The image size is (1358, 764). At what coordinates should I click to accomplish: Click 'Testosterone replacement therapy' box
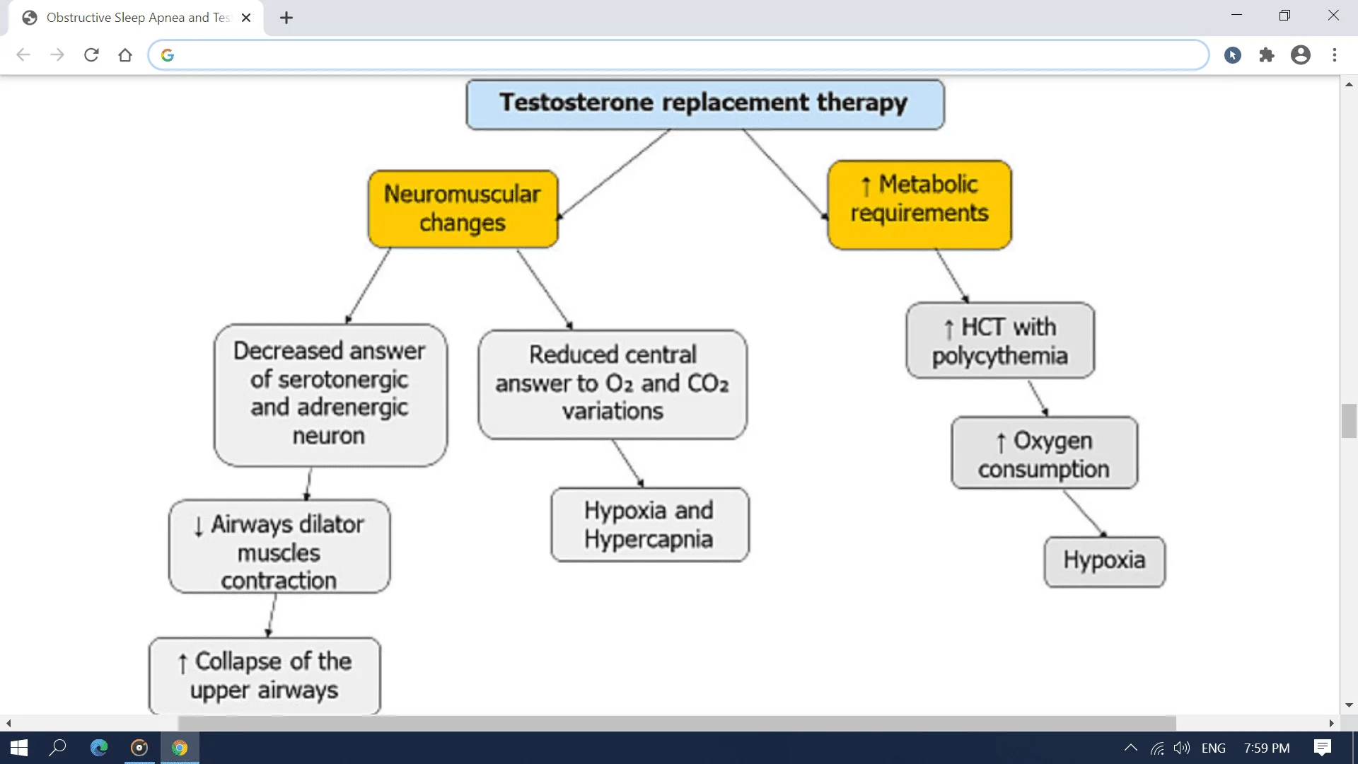704,104
